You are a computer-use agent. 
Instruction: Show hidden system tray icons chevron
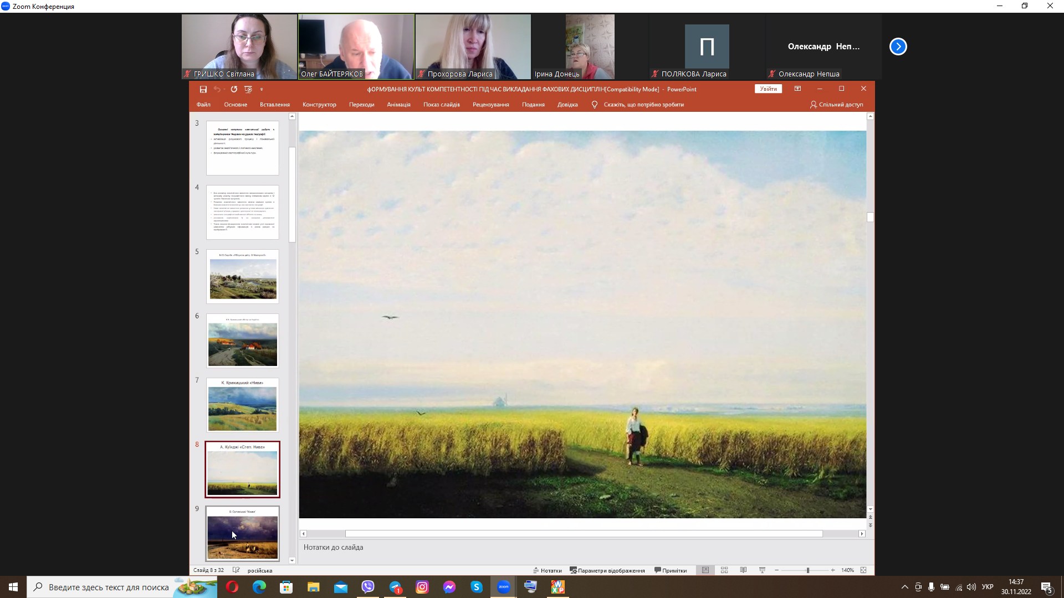(904, 587)
